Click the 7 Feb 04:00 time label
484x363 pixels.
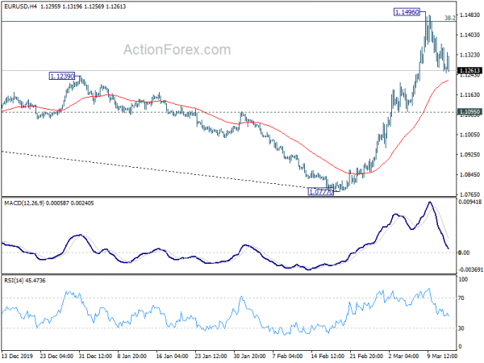(x=287, y=356)
